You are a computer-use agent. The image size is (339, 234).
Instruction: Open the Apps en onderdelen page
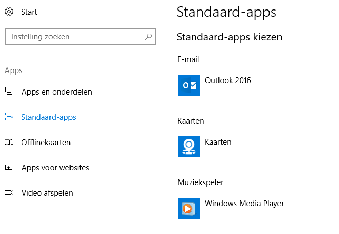click(x=56, y=92)
